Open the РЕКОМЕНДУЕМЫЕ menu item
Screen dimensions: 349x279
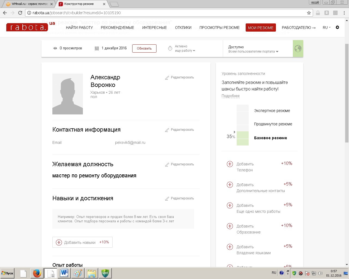pos(118,28)
